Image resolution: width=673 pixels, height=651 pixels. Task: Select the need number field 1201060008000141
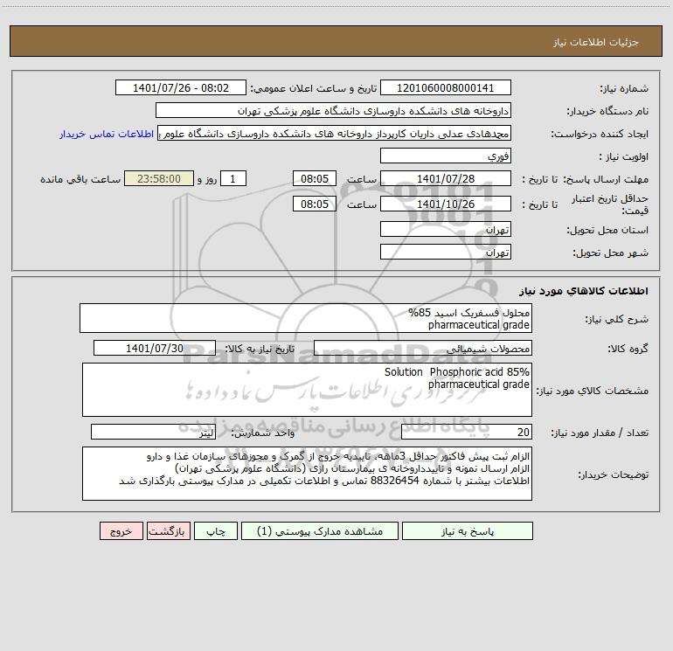(446, 87)
